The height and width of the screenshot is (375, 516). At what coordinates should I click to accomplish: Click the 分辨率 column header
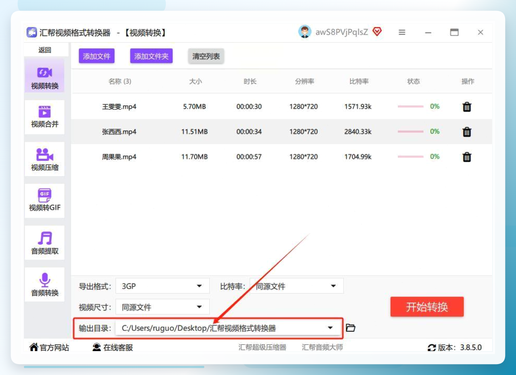[x=304, y=81]
